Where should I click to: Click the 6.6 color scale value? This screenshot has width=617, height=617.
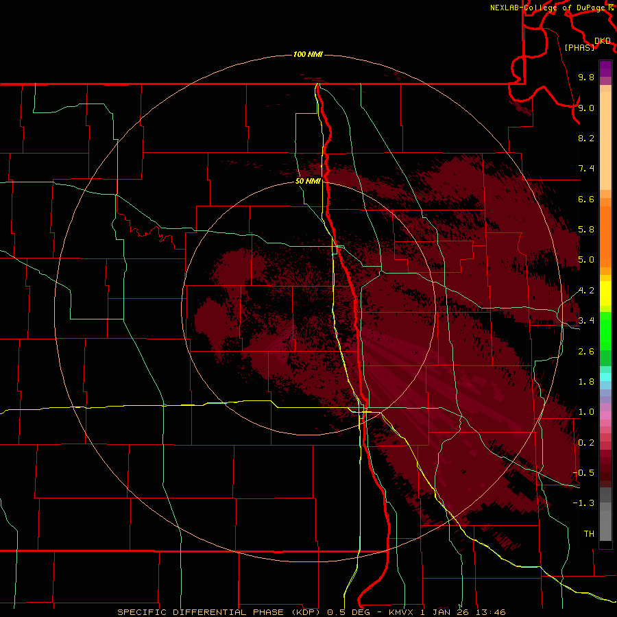point(586,199)
